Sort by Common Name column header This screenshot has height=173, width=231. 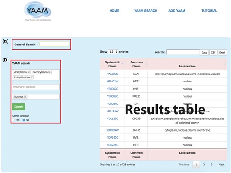[x=136, y=64]
